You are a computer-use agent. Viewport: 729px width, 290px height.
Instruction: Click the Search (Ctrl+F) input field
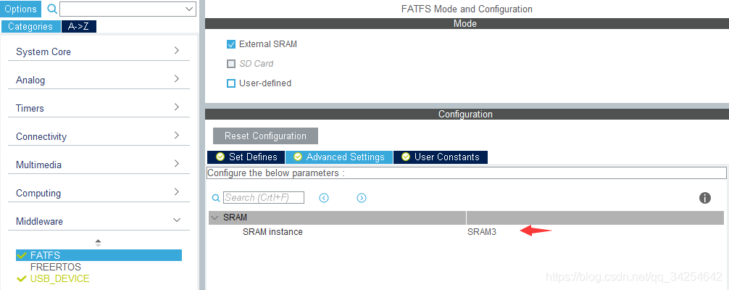[x=264, y=197]
